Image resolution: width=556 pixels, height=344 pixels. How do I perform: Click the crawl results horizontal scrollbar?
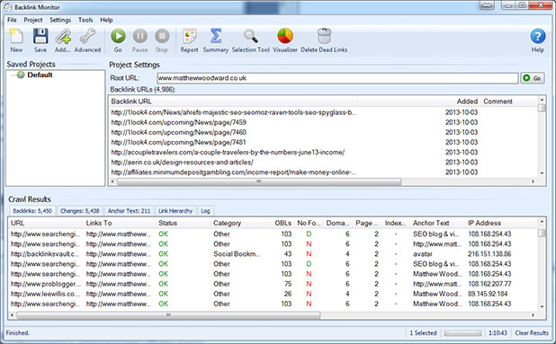point(168,315)
